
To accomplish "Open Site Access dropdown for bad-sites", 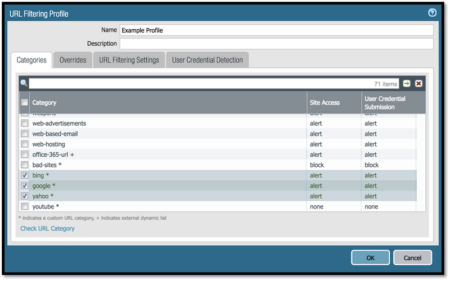I will click(x=333, y=165).
